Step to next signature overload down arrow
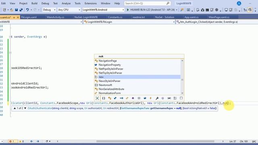This screenshot has height=145, width=258. click(x=25, y=108)
